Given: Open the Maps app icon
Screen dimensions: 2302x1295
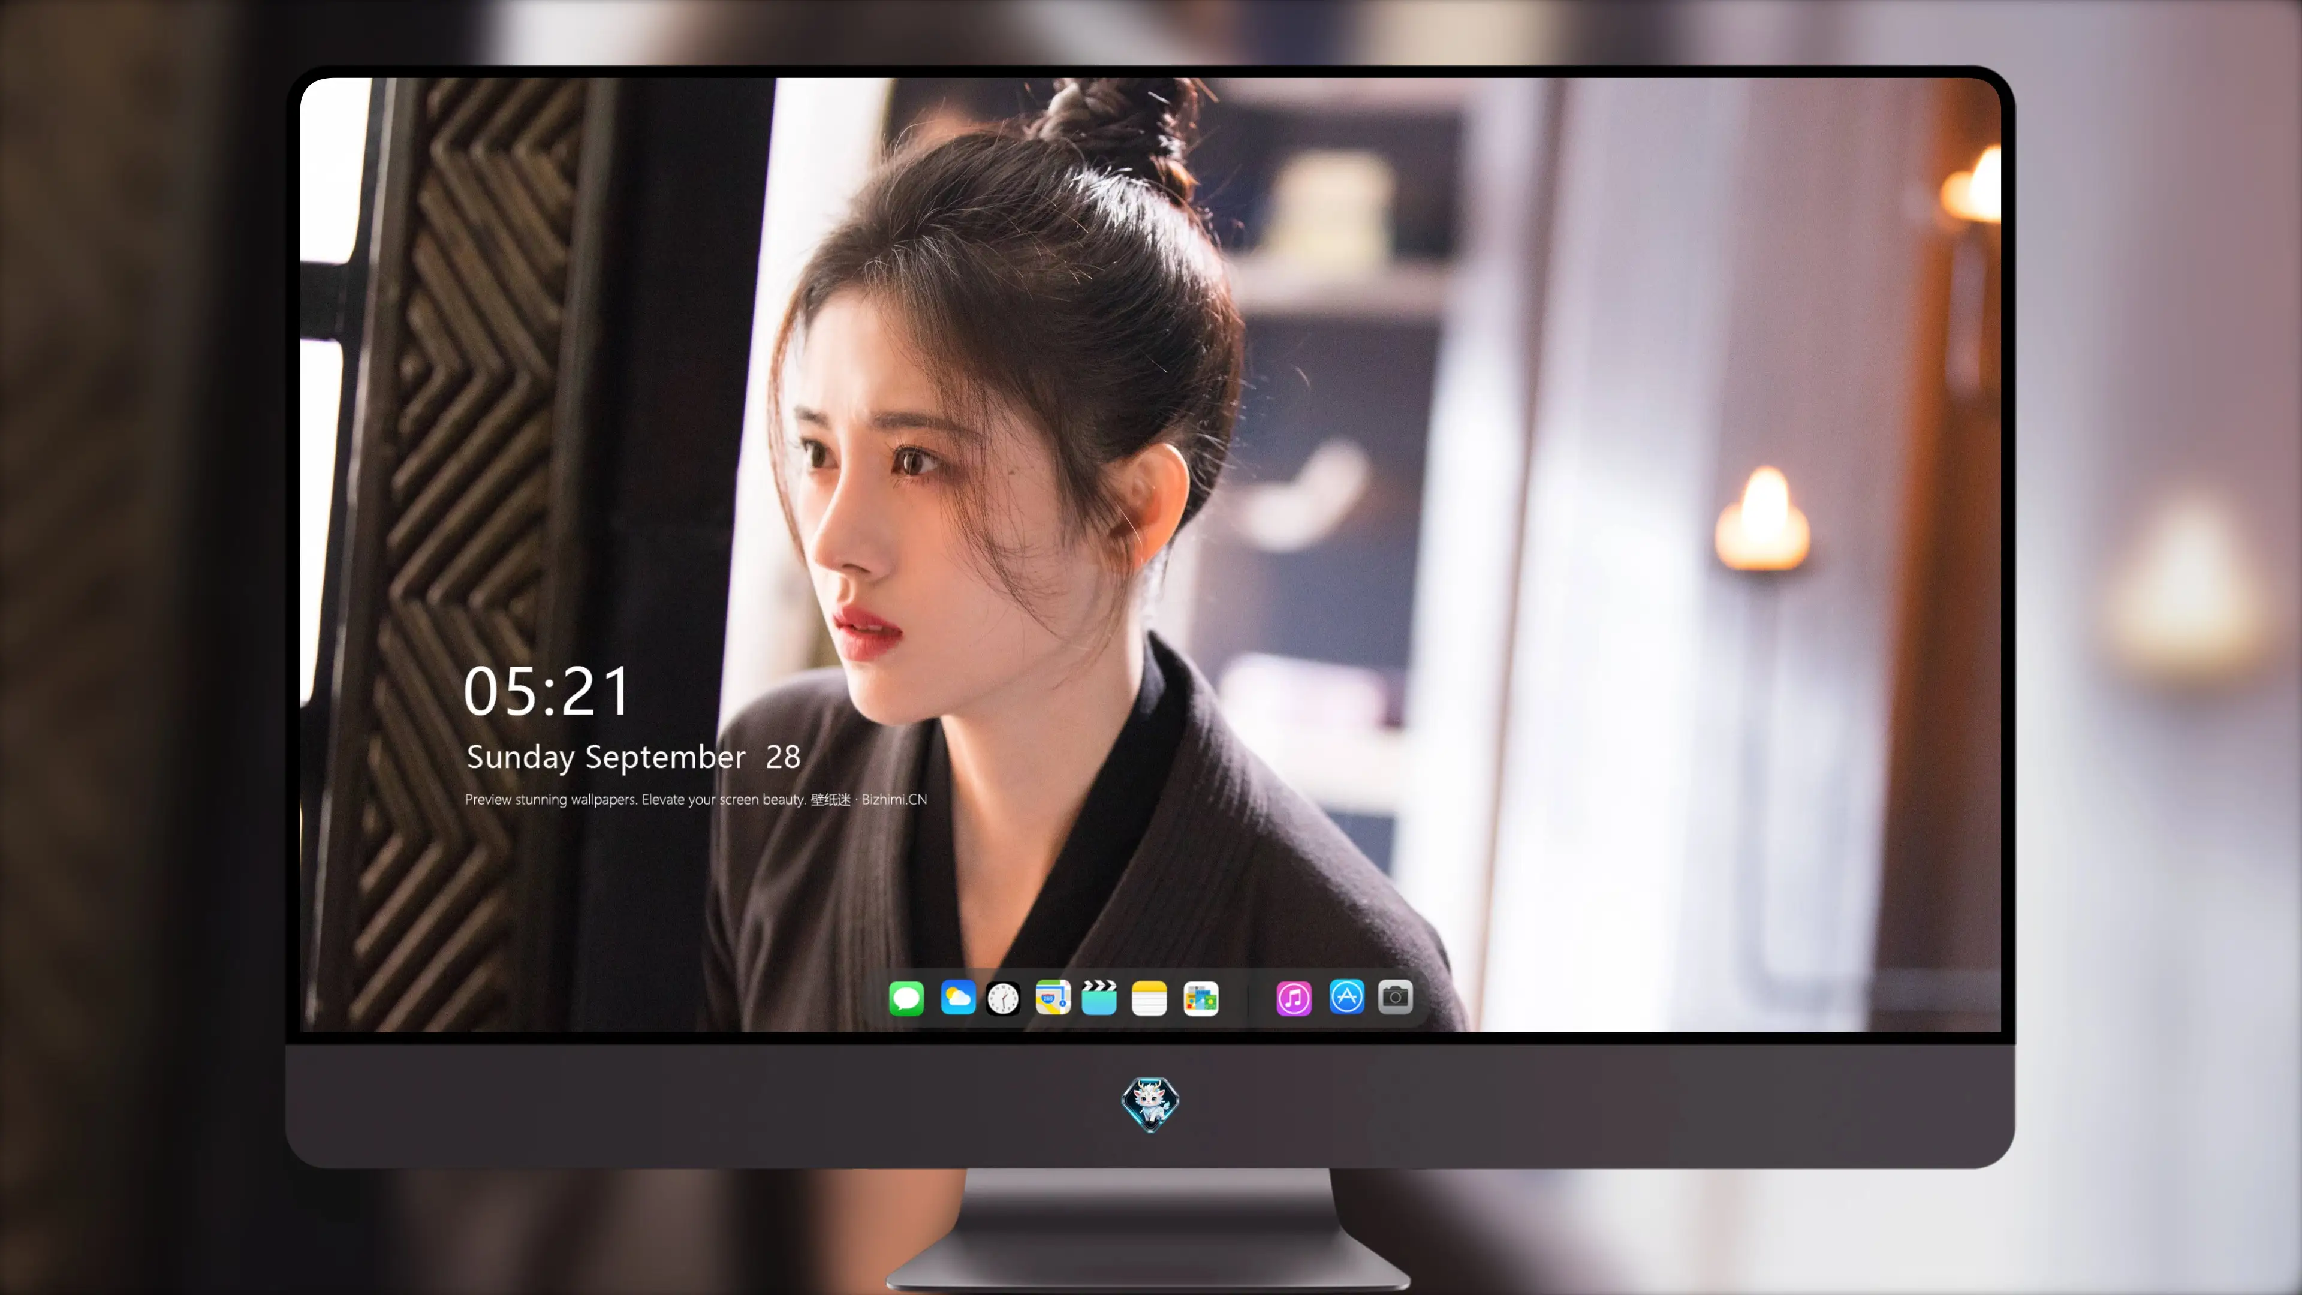Looking at the screenshot, I should 1053,998.
